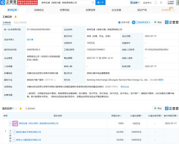This screenshot has height=144, width=179.
Task: Export shareholder info with 导出 button
Action: pos(158,108)
